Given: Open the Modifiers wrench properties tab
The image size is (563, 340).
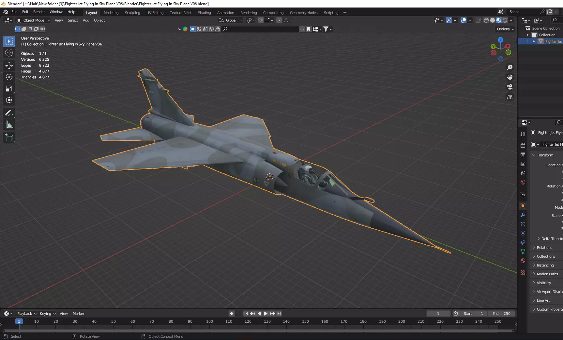Looking at the screenshot, I should (523, 215).
